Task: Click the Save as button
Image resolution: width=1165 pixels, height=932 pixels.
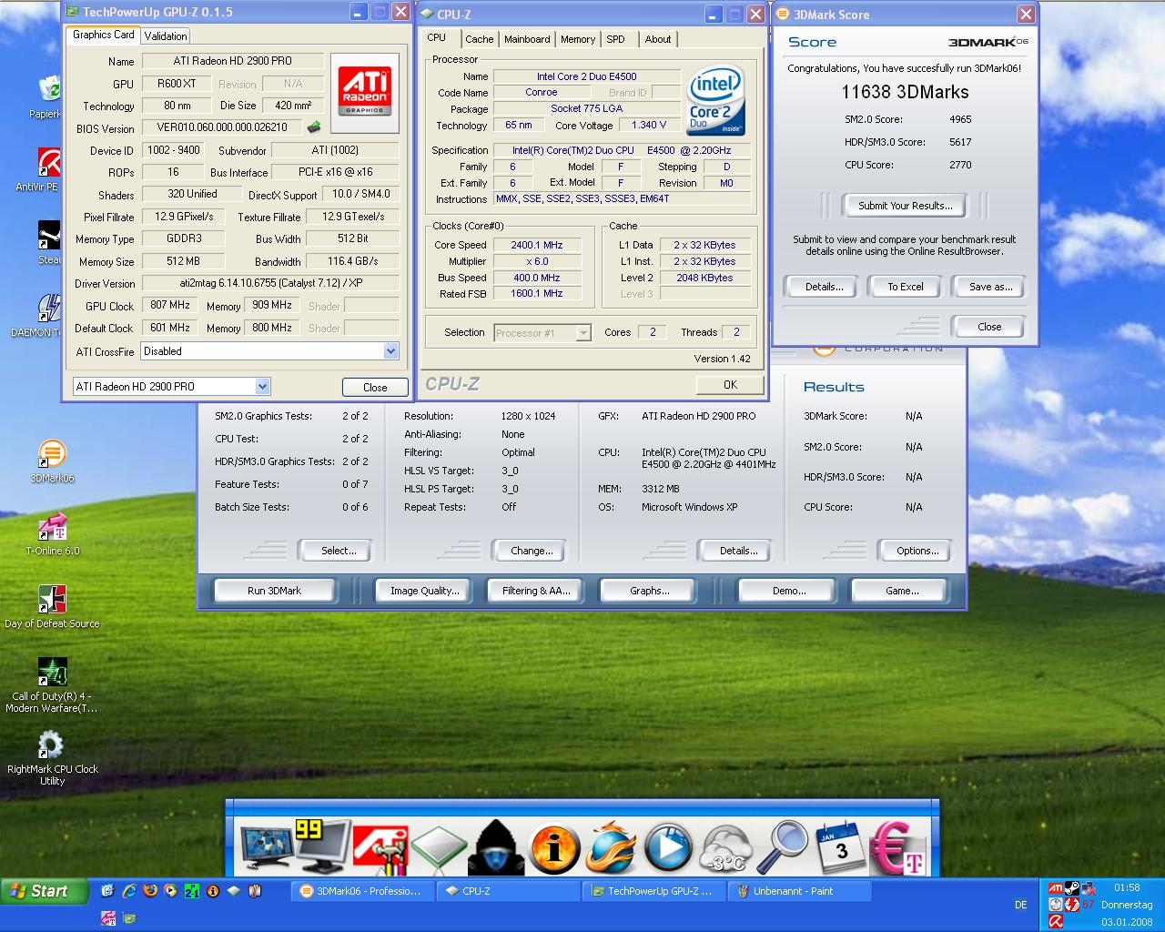Action: [x=990, y=287]
